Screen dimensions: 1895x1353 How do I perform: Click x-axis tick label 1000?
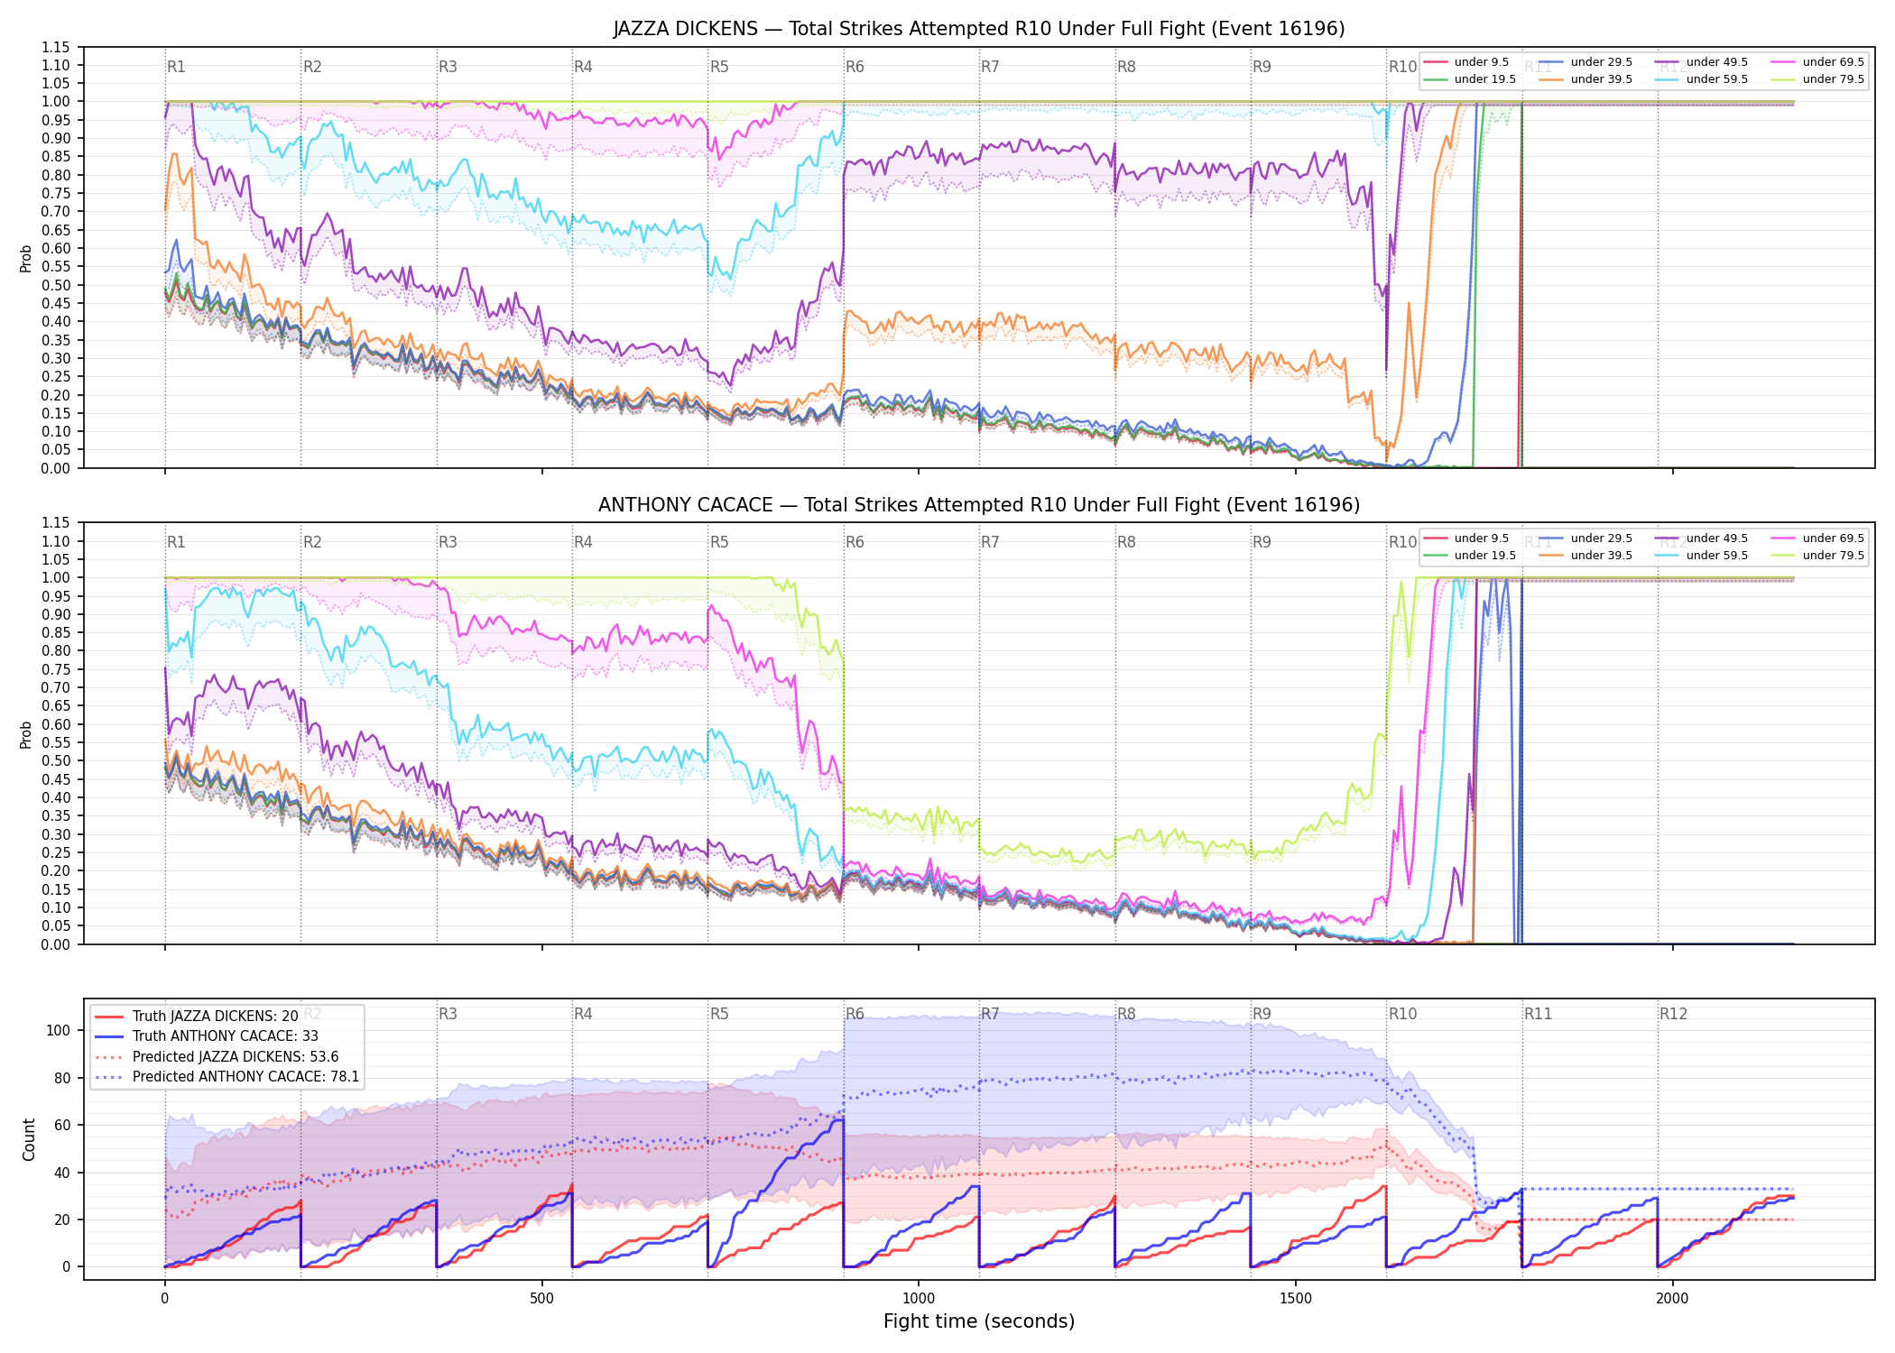(919, 1299)
